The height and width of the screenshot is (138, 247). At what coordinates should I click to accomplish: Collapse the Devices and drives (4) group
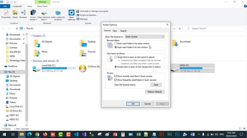[x=31, y=61]
